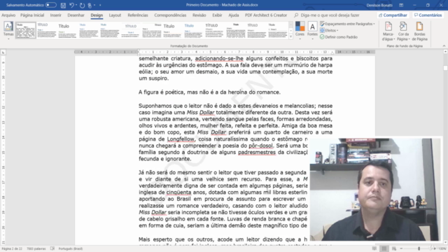
Task: Click the underlined word pôr-dosol
Action: [x=260, y=146]
